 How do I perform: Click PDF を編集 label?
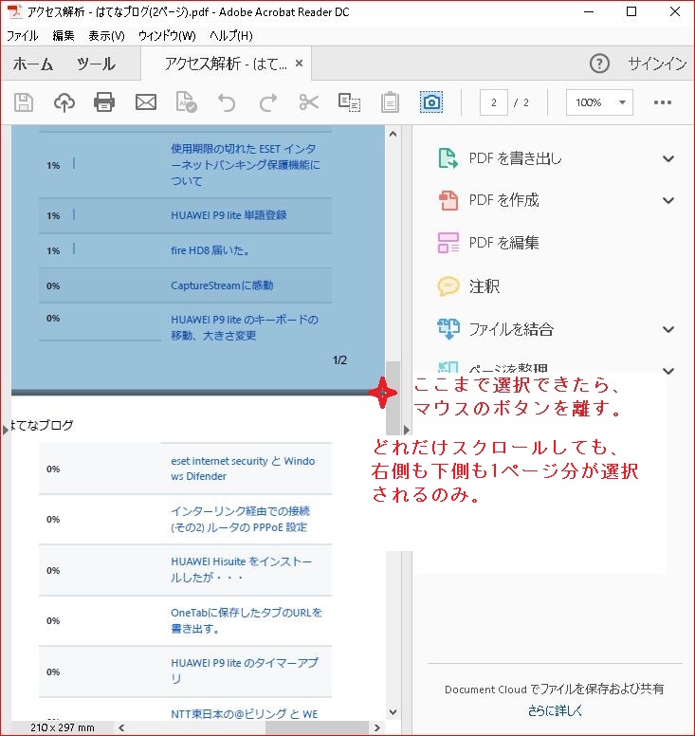(503, 243)
